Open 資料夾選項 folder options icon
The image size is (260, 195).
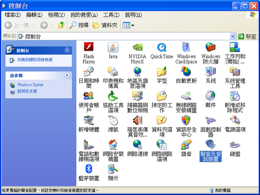pos(162,120)
